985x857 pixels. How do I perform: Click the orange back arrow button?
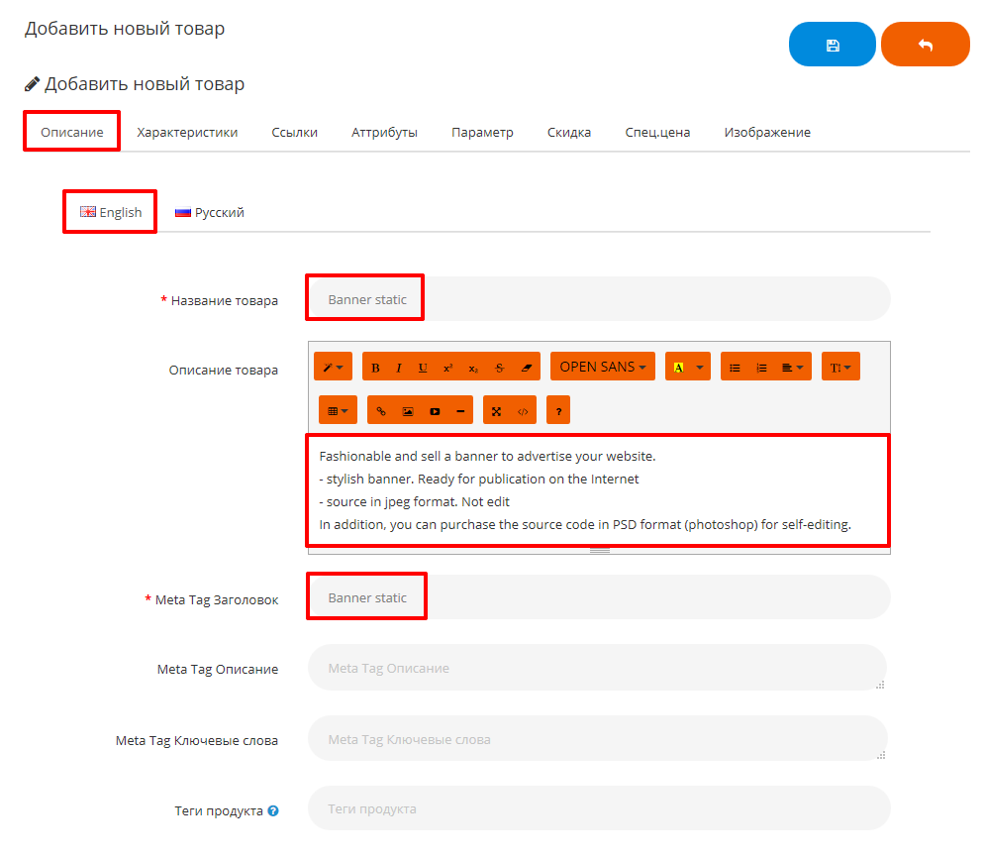[925, 45]
